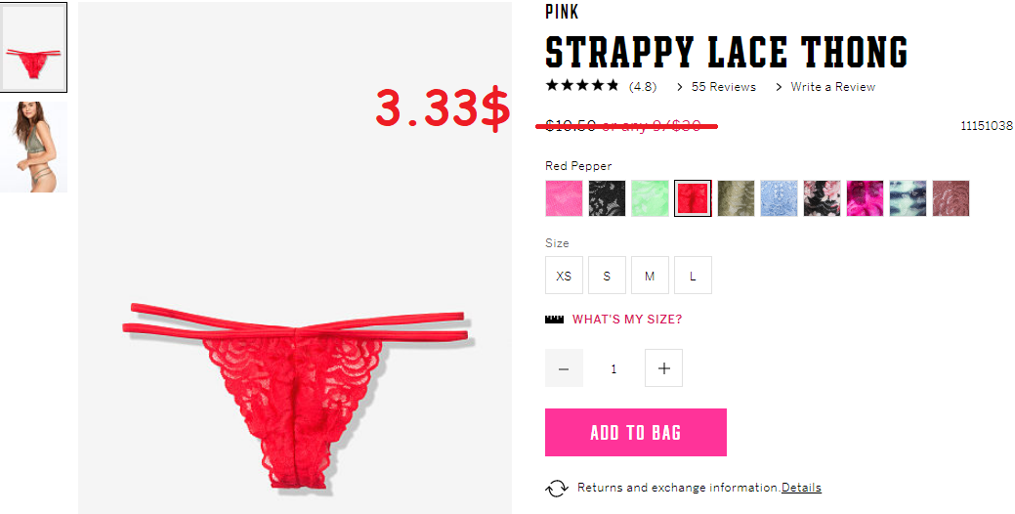View the model photo thumbnail
Image resolution: width=1015 pixels, height=514 pixels.
(x=33, y=147)
